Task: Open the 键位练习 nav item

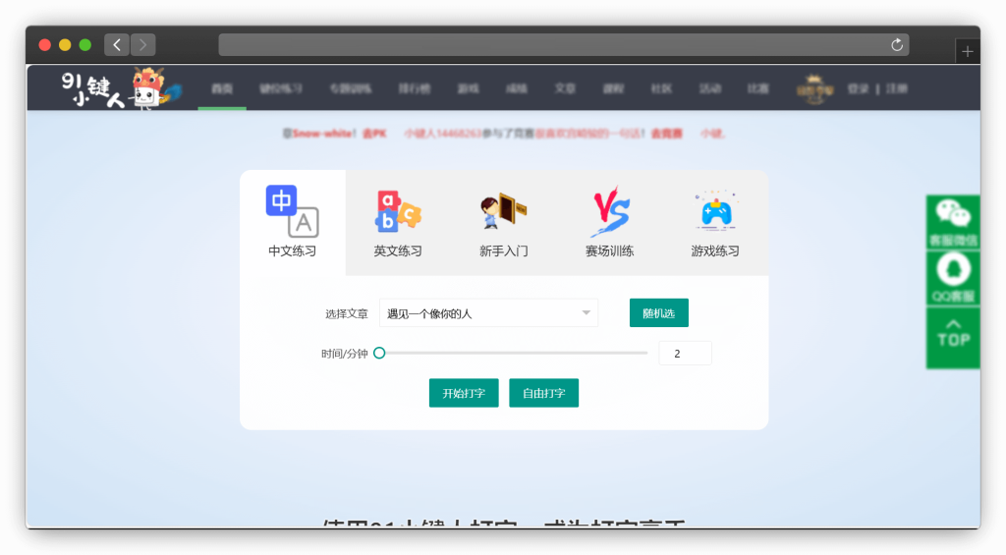Action: (x=281, y=88)
